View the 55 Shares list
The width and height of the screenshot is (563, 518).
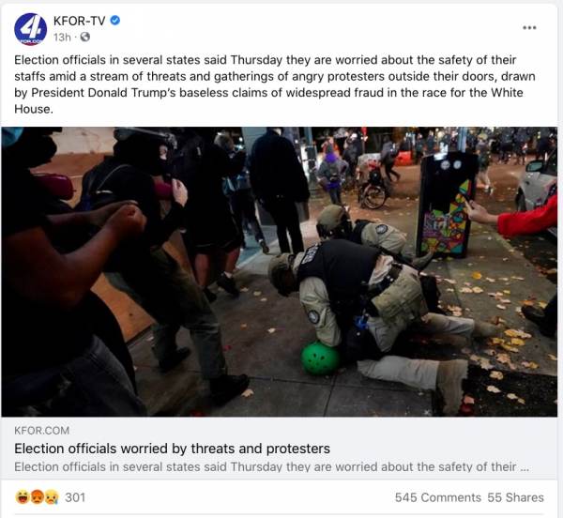pyautogui.click(x=515, y=497)
